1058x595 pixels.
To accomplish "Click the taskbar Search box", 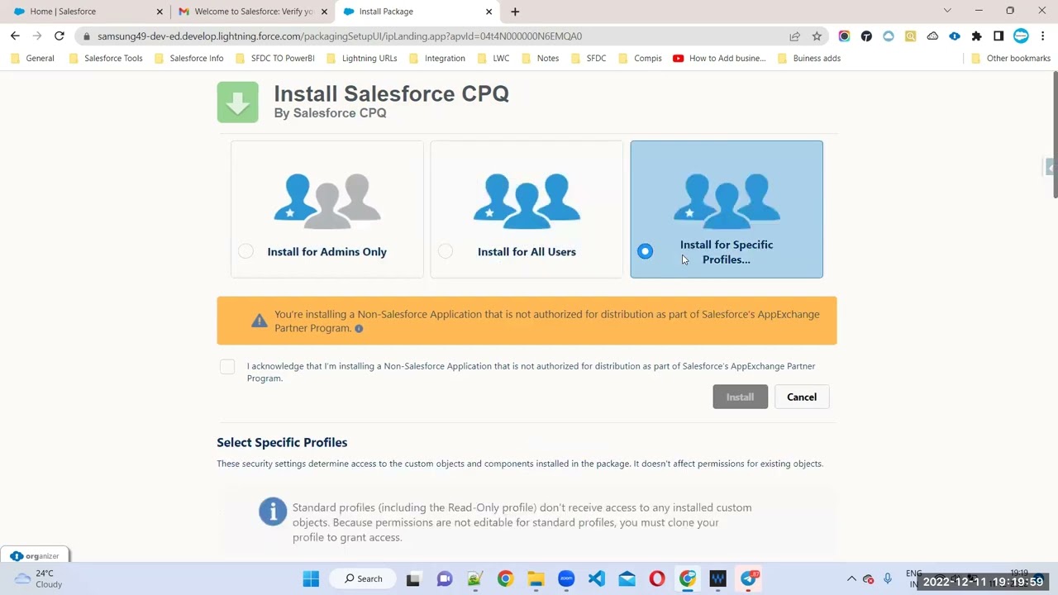I will 364,578.
